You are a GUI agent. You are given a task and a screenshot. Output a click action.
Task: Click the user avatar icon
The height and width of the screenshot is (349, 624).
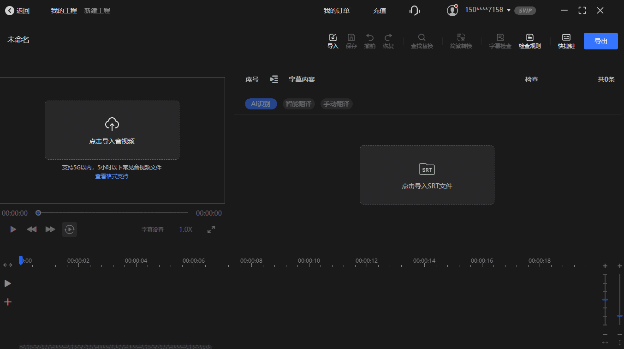(x=452, y=10)
